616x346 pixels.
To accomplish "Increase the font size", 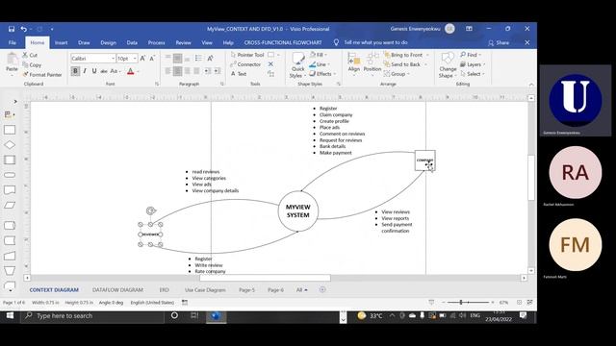I will tap(142, 58).
